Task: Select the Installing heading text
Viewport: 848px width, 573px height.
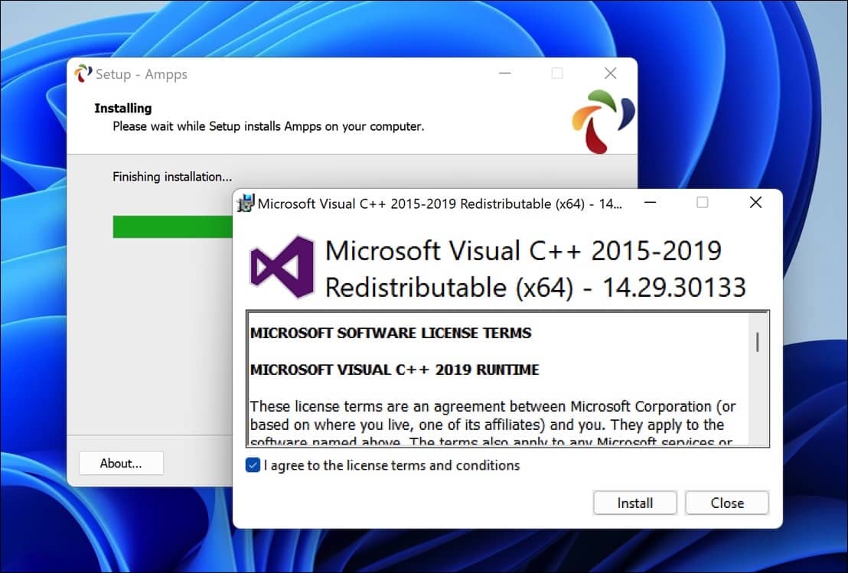Action: 122,108
